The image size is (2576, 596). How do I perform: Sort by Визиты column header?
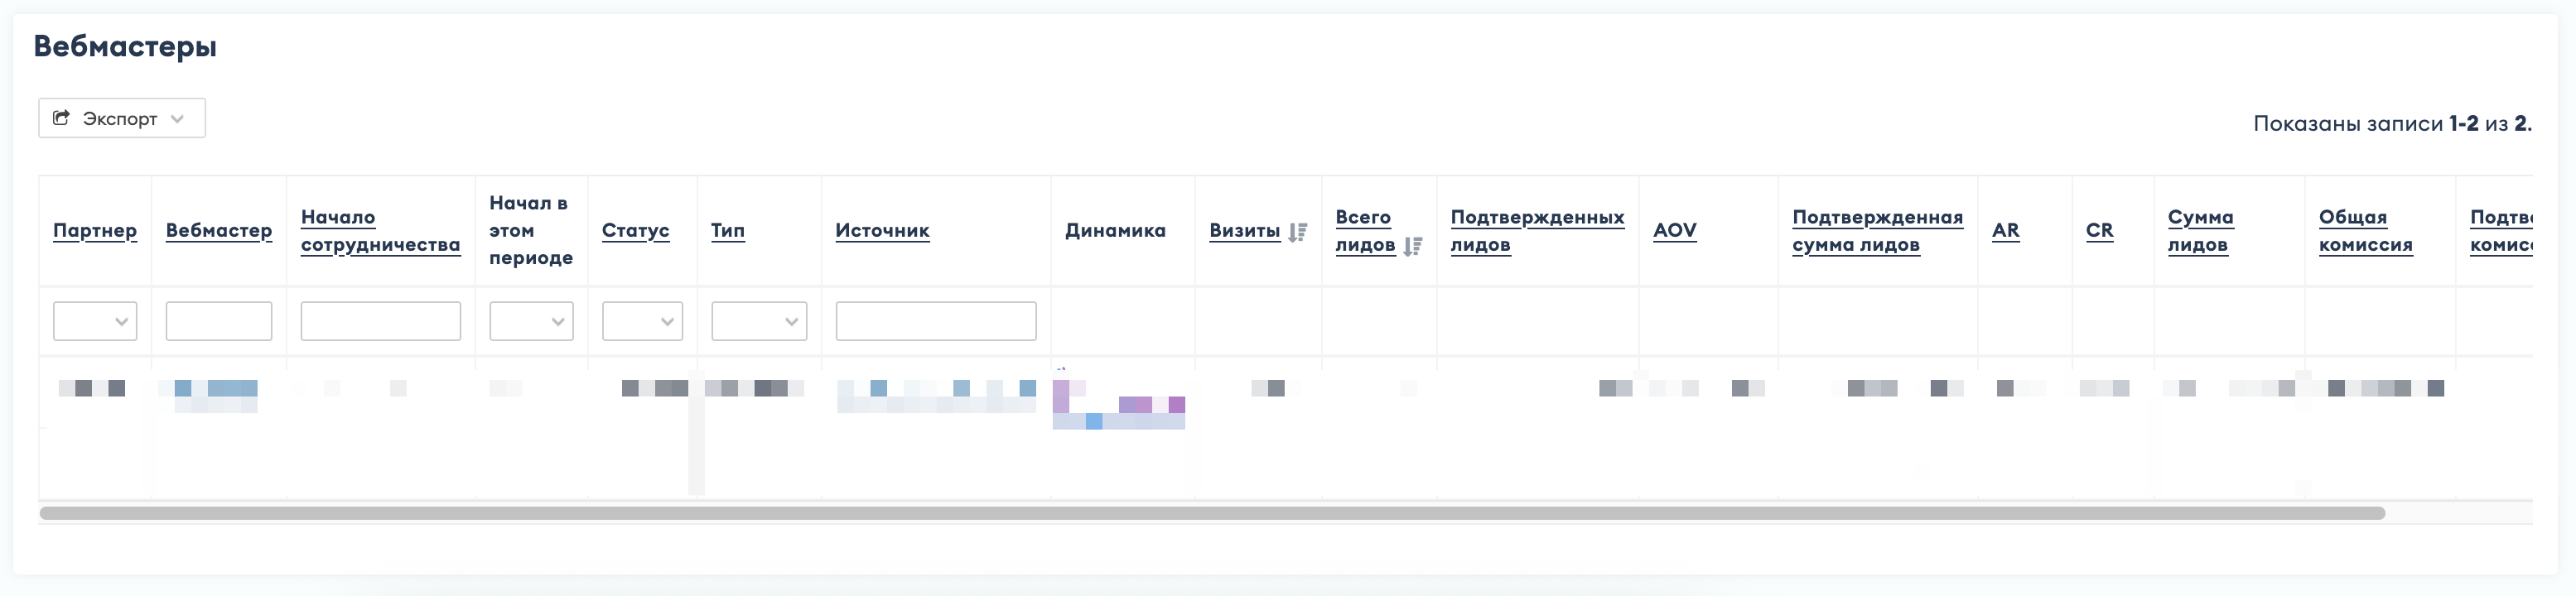pos(1244,230)
